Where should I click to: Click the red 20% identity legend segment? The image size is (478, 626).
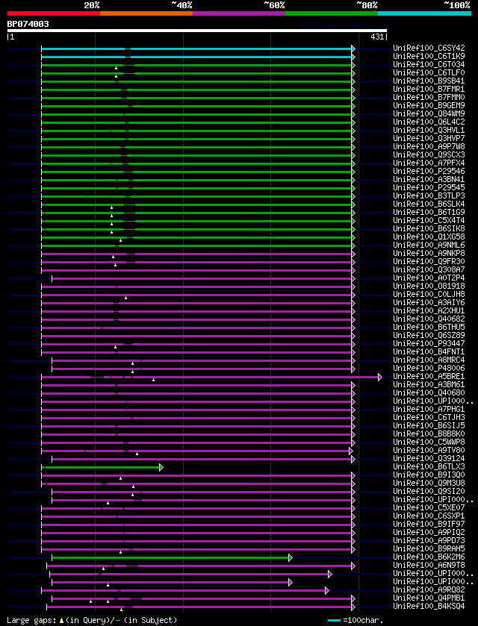pos(54,13)
